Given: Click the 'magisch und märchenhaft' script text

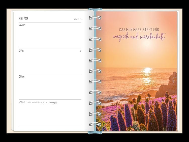Looking at the screenshot, I should click(x=139, y=37).
